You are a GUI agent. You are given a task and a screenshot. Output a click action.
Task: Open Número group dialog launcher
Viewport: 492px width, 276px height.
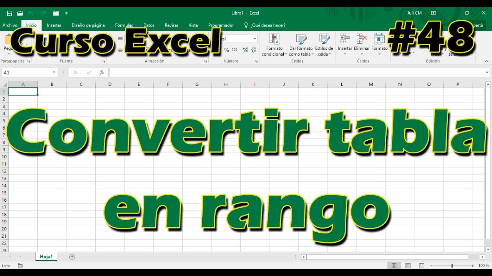[256, 61]
